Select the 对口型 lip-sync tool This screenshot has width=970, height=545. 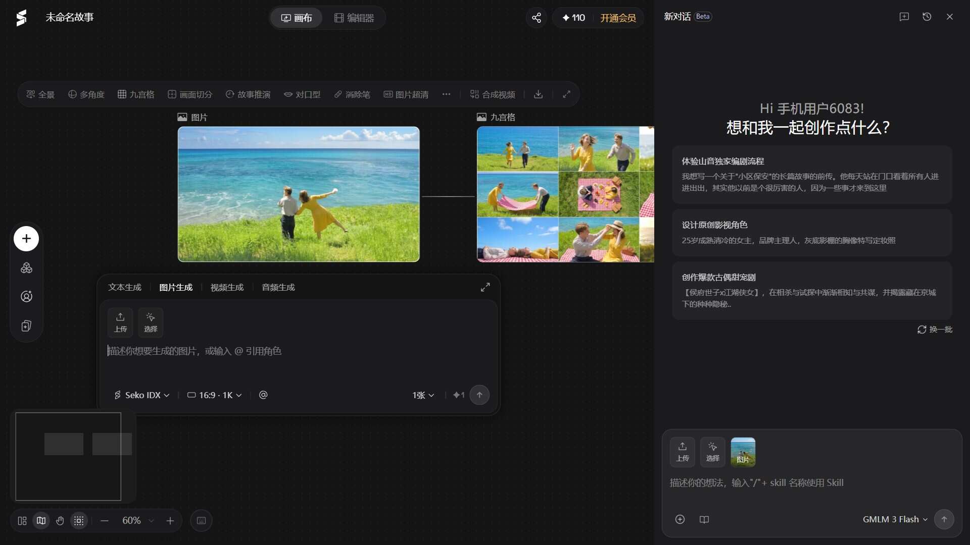tap(302, 94)
